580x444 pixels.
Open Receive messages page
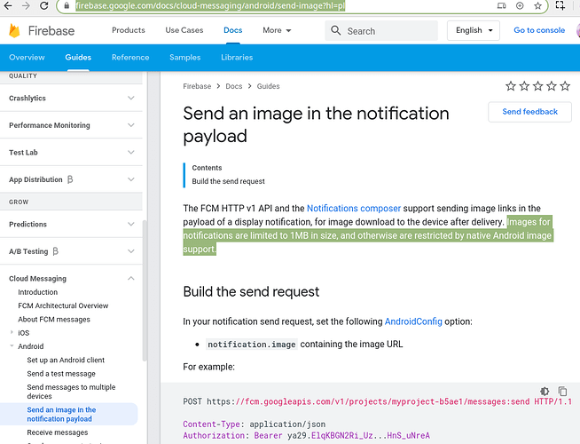coord(58,432)
